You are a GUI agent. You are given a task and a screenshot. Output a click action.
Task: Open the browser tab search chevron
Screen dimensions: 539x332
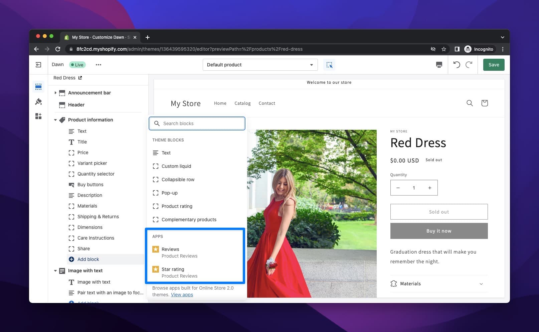[503, 37]
